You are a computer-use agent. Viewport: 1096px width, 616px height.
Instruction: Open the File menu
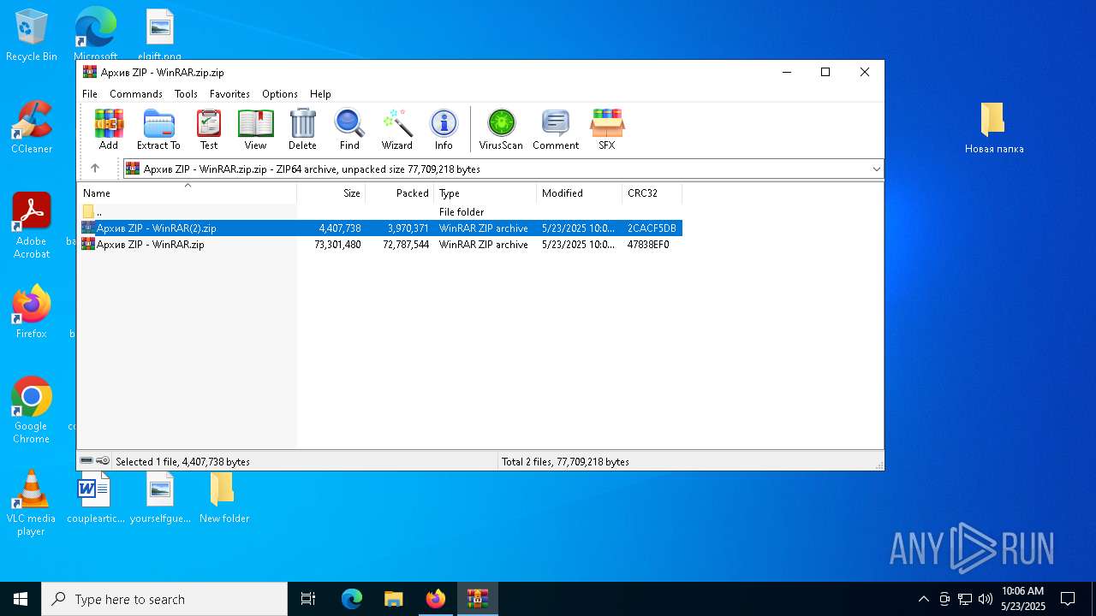pyautogui.click(x=90, y=94)
